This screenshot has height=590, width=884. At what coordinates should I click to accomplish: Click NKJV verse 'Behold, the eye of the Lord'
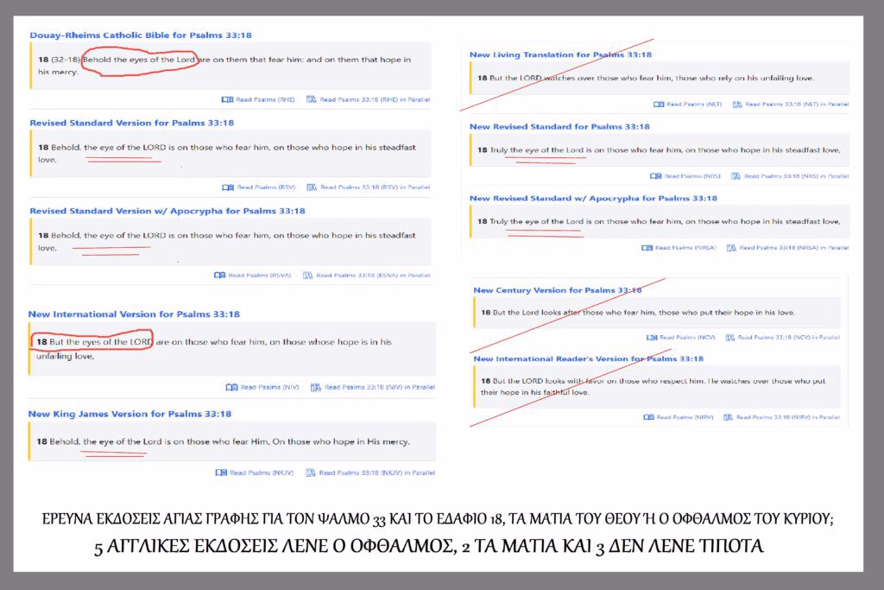pyautogui.click(x=105, y=441)
